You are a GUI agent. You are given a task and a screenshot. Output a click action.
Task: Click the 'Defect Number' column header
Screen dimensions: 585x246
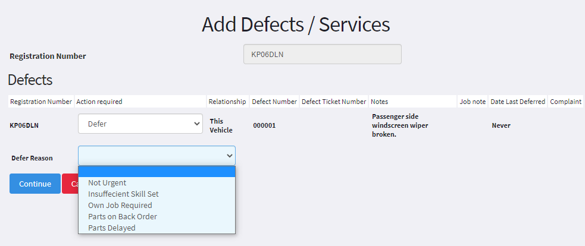tap(274, 102)
